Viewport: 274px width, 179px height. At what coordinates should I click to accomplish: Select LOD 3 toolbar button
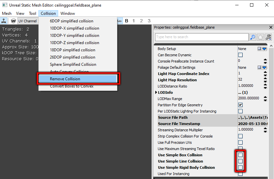[x=149, y=21]
